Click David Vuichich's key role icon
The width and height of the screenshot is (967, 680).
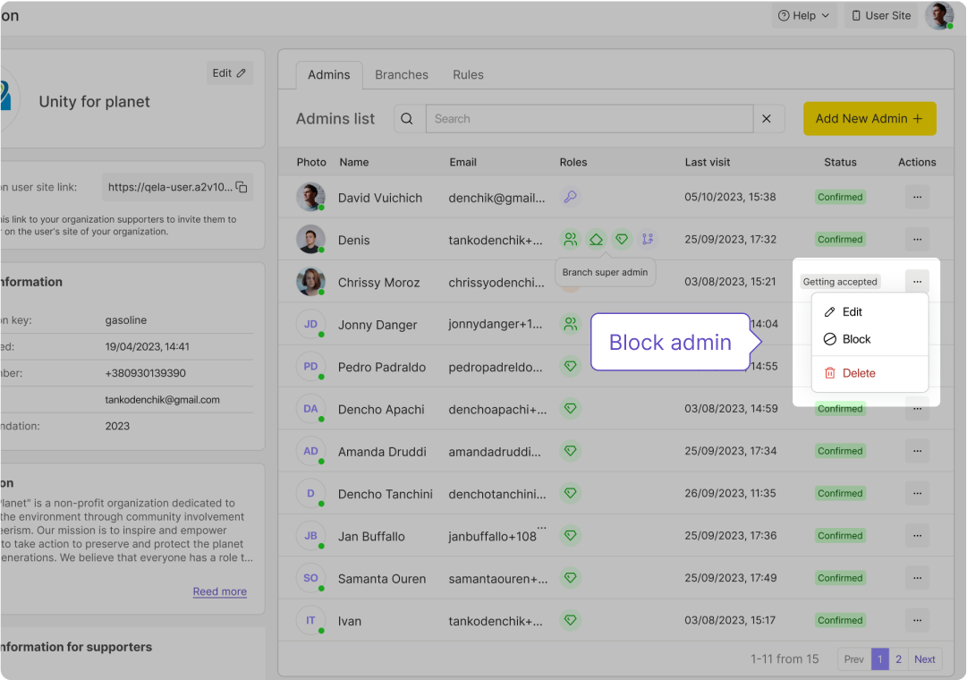click(570, 197)
